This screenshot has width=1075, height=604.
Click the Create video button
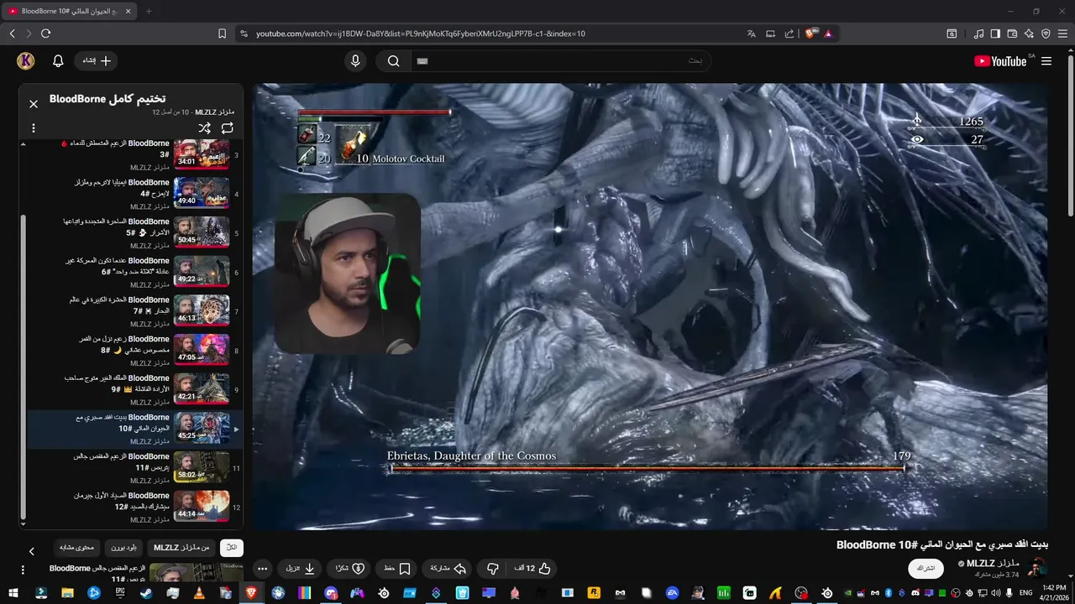[x=97, y=61]
